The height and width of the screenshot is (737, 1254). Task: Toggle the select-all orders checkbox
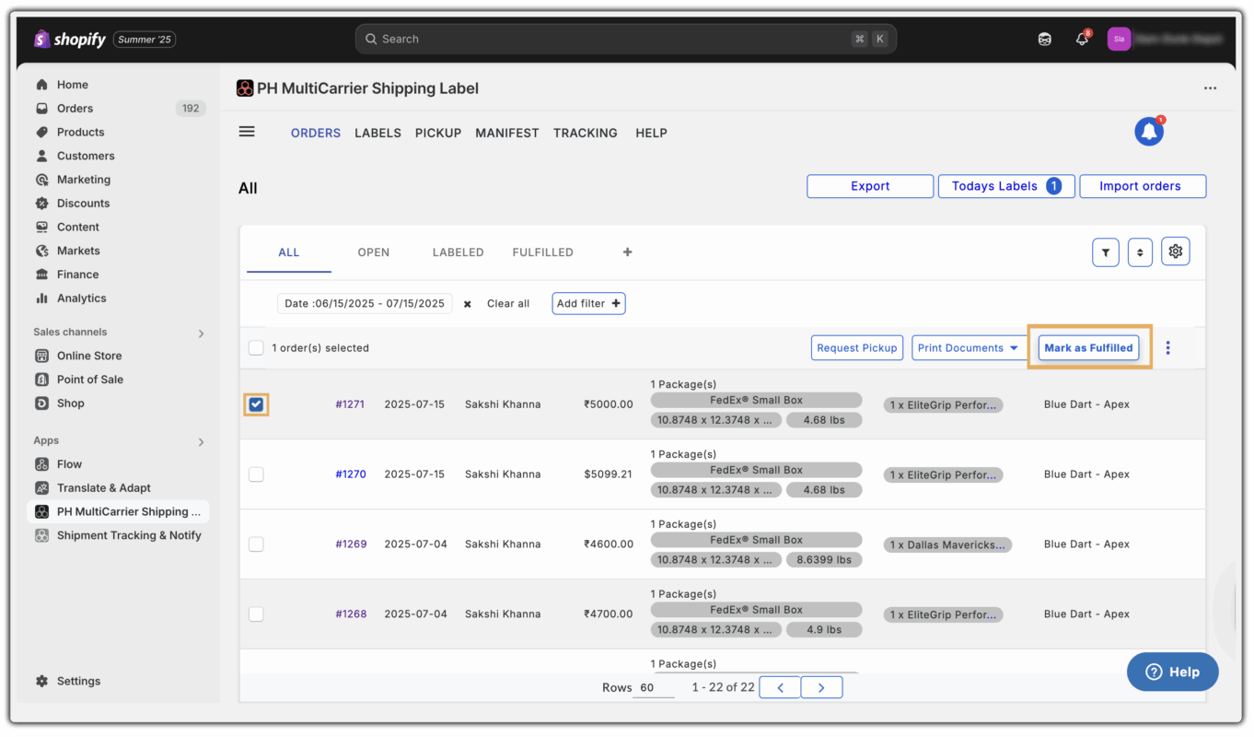coord(256,348)
